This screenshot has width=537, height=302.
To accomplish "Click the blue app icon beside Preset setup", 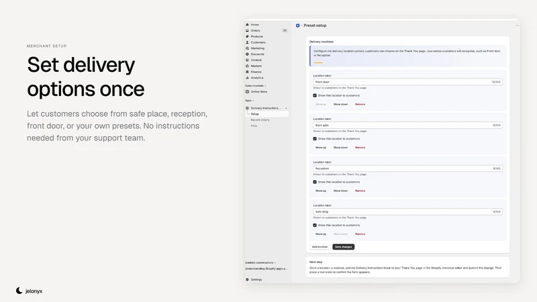I will click(x=297, y=26).
